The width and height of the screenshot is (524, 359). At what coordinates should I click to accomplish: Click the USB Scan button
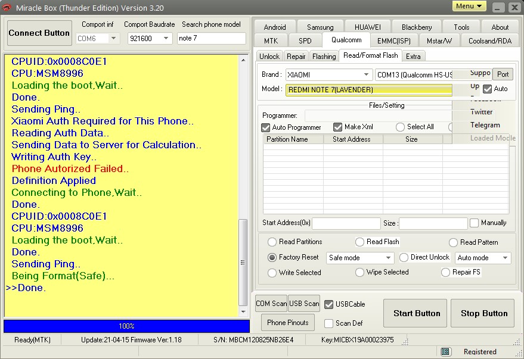point(304,303)
